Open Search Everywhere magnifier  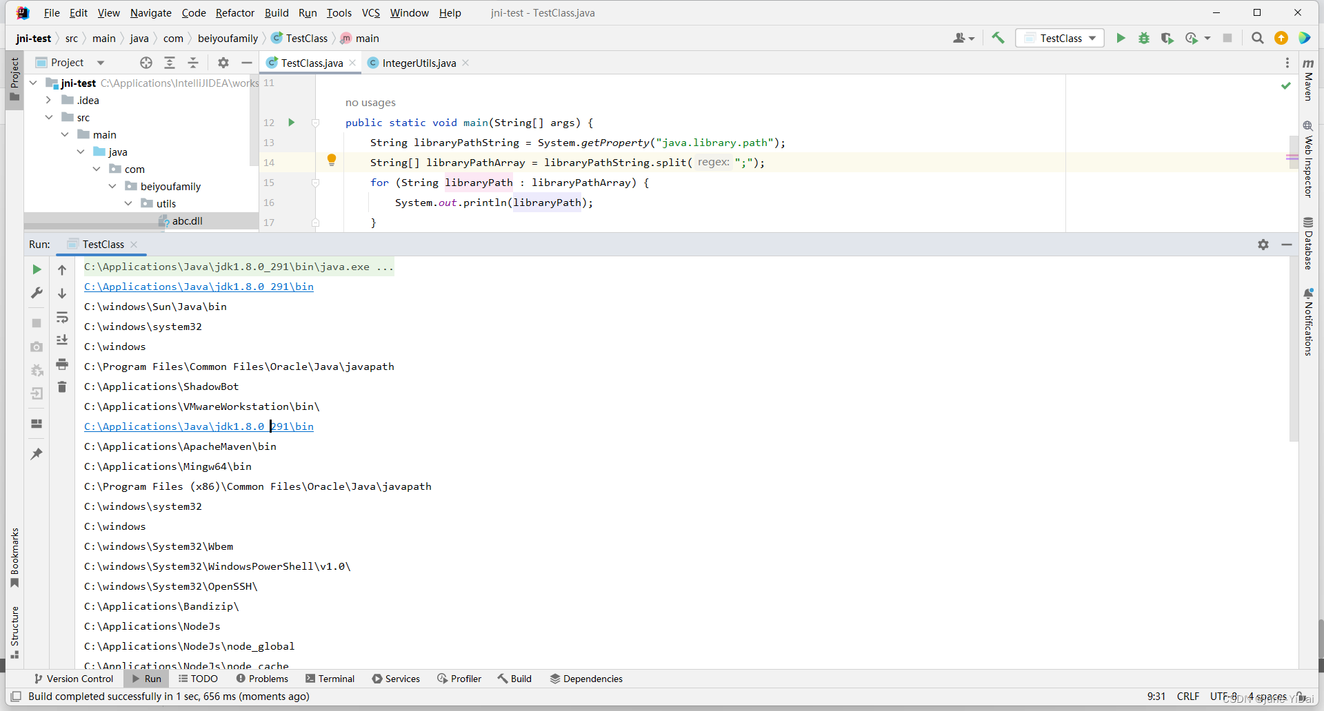(x=1258, y=38)
